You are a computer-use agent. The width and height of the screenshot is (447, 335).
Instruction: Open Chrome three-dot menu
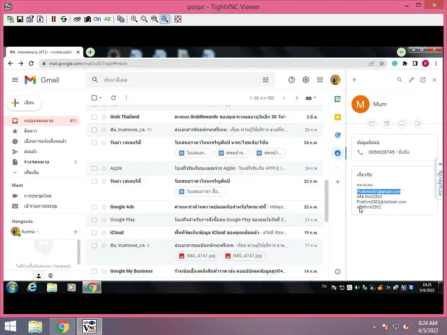pyautogui.click(x=436, y=64)
